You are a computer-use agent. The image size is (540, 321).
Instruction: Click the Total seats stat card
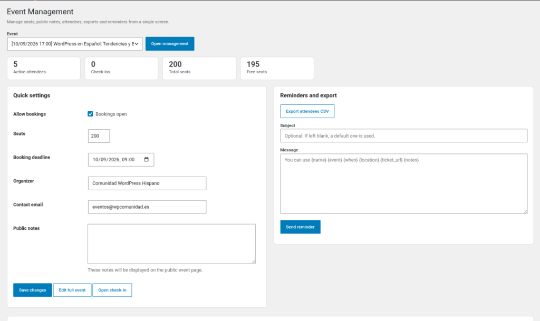[199, 69]
